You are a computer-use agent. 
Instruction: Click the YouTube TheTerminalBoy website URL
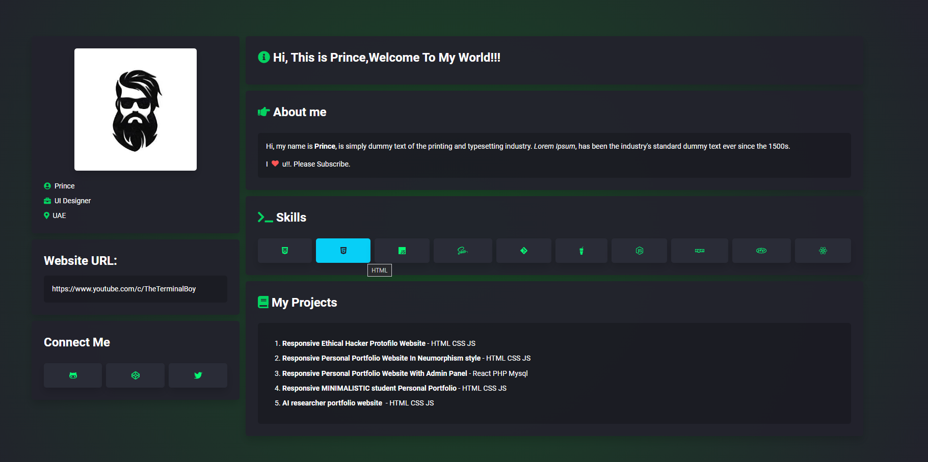pyautogui.click(x=124, y=289)
